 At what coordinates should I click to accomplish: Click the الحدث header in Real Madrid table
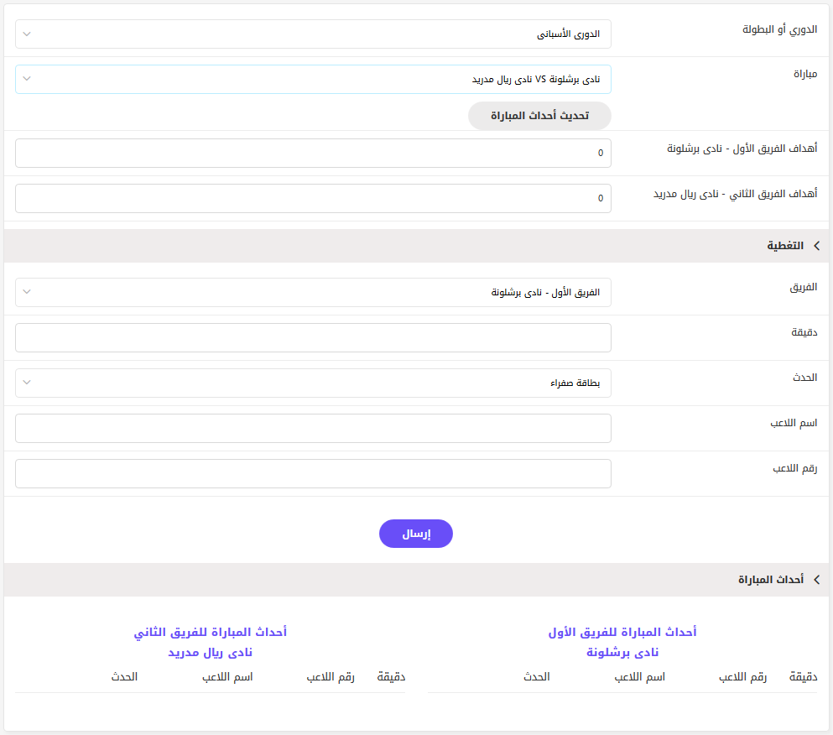pyautogui.click(x=124, y=676)
